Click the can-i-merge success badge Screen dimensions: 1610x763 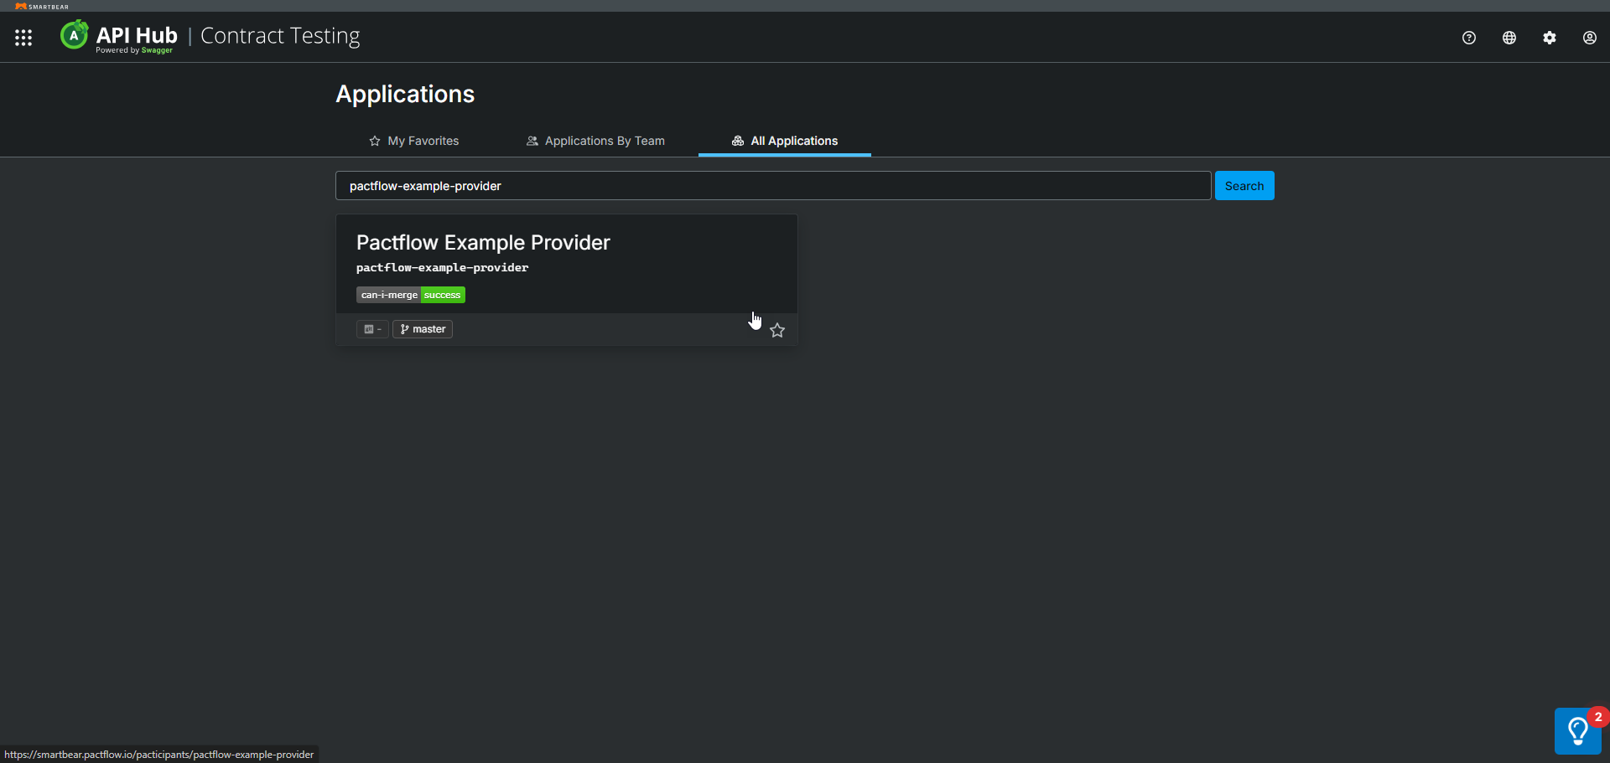(411, 295)
